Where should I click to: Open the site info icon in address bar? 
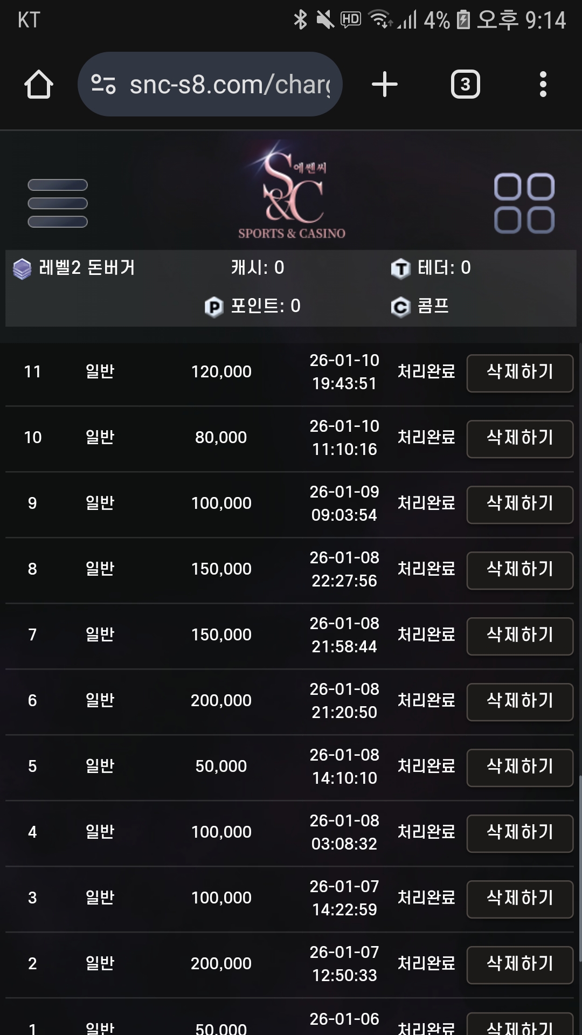tap(103, 84)
